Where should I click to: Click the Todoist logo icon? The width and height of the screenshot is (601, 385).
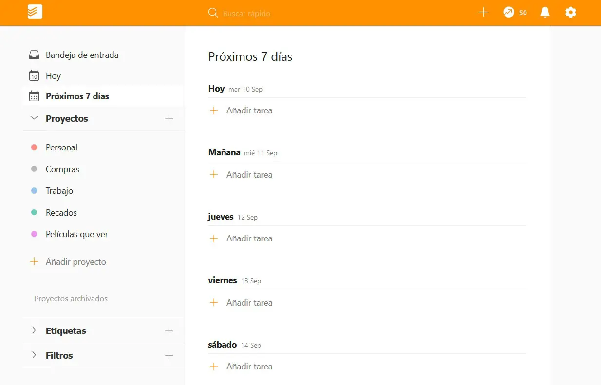(x=35, y=12)
